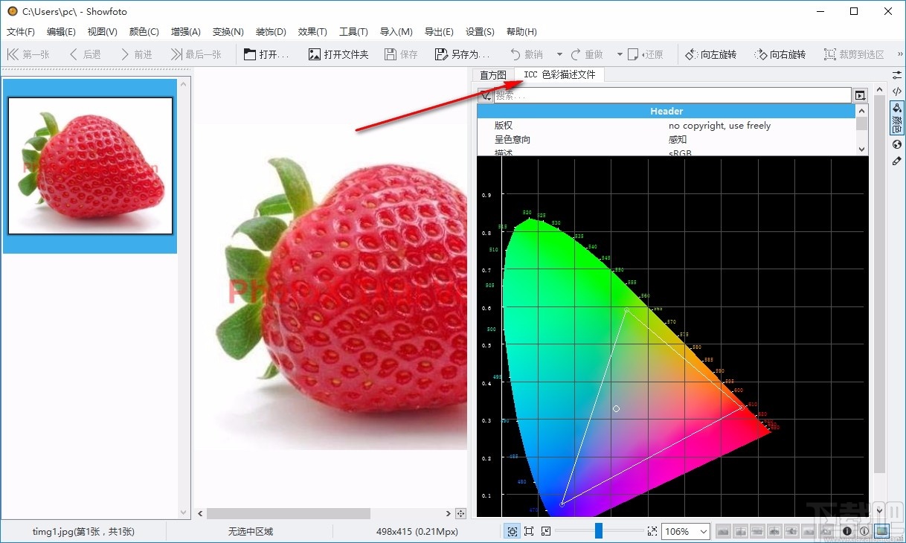Image resolution: width=906 pixels, height=543 pixels.
Task: Toggle color managed view monitor icon
Action: 881,531
